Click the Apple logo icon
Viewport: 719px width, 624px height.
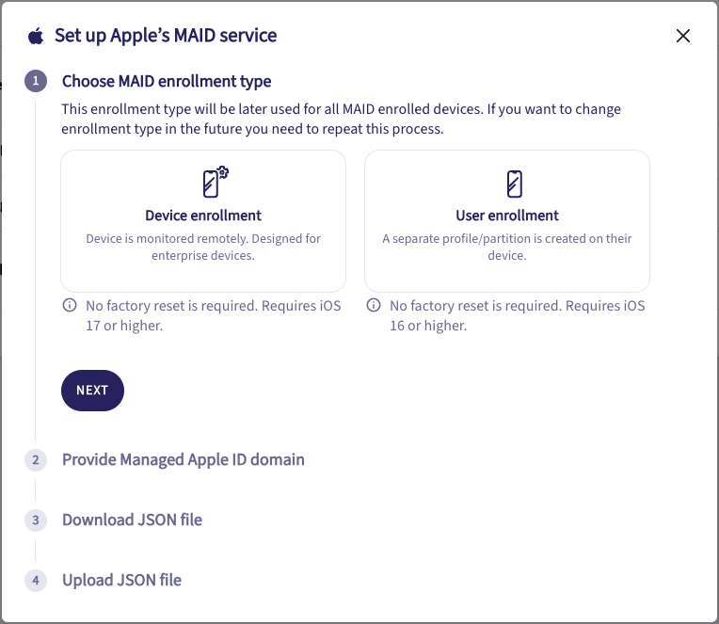(x=36, y=37)
